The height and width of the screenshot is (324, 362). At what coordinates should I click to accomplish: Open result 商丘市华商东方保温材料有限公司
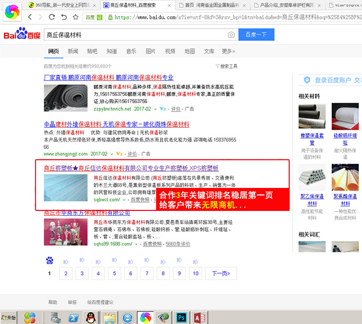pos(87,213)
